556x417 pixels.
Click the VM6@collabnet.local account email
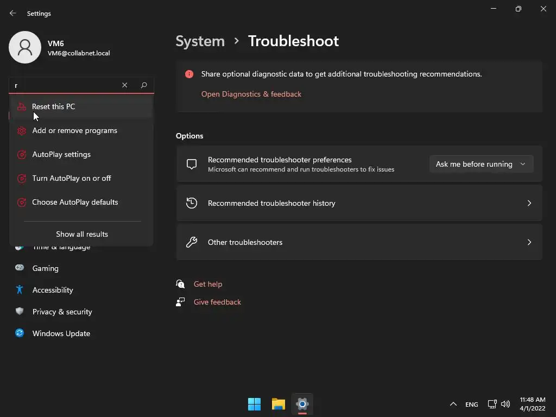[x=79, y=53]
